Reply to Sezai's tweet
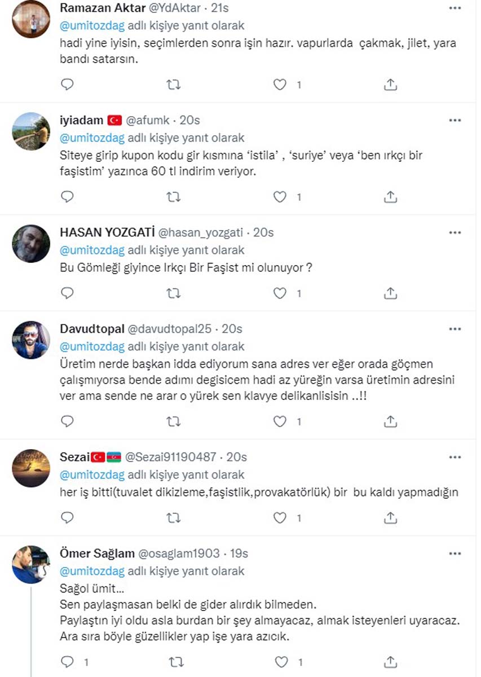 pyautogui.click(x=67, y=517)
